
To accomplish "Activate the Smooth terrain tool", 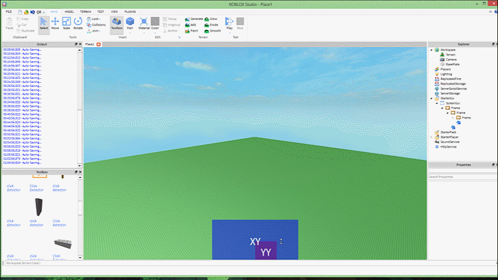I will point(212,31).
